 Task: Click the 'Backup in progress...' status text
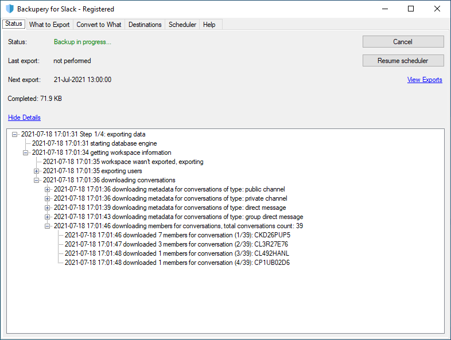point(83,42)
